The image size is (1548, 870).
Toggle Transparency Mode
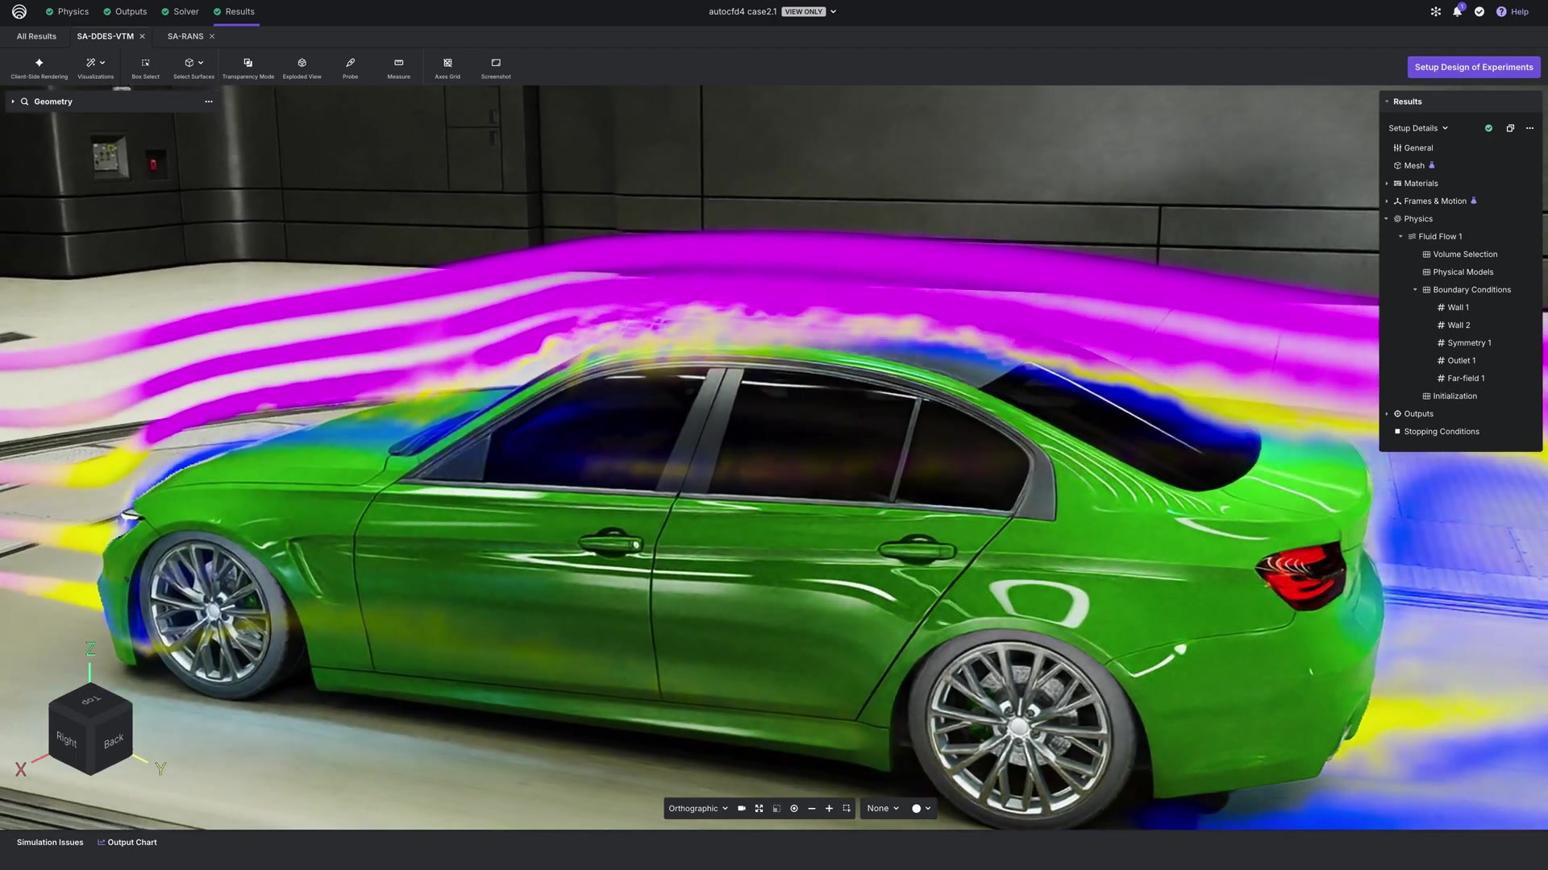point(248,67)
